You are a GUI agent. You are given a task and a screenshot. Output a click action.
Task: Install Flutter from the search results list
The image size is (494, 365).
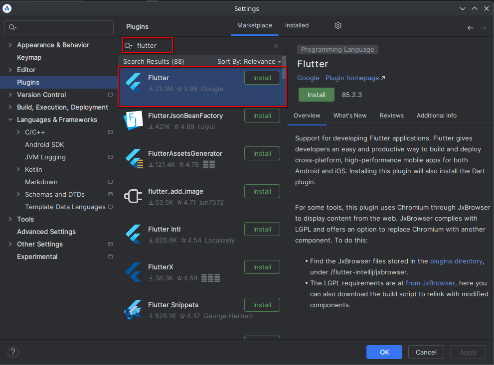point(262,78)
